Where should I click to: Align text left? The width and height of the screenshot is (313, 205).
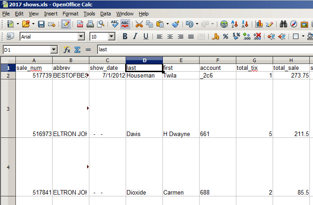(160, 37)
